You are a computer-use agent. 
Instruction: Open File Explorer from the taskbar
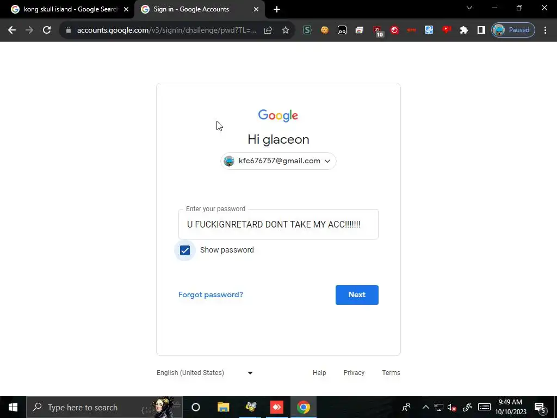pyautogui.click(x=223, y=407)
